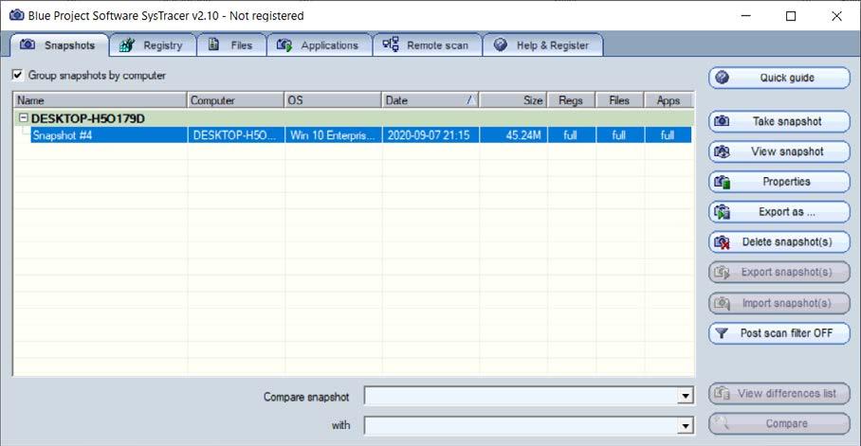Image resolution: width=861 pixels, height=446 pixels.
Task: Sort by the Date column header
Action: 430,100
